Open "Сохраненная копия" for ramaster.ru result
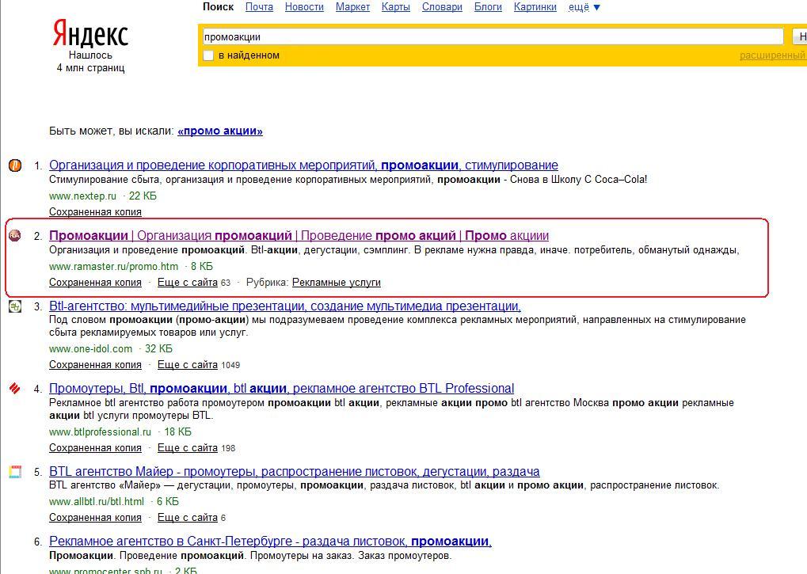The height and width of the screenshot is (574, 807). [x=95, y=283]
